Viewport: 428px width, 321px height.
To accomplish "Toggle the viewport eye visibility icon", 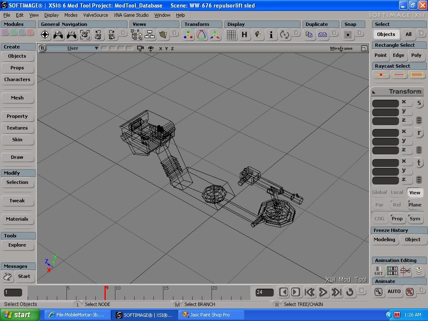I will pos(150,48).
